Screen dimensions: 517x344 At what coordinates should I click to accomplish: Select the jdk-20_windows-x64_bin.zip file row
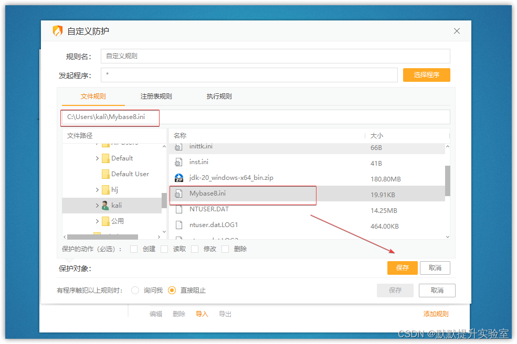[x=307, y=178]
